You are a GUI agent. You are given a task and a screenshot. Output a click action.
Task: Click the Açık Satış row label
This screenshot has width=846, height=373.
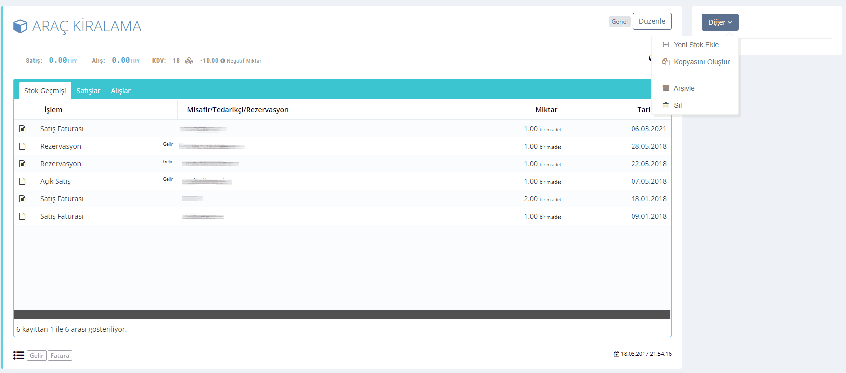[x=55, y=181]
